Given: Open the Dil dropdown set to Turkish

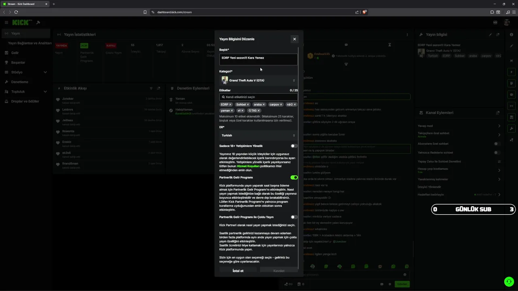Looking at the screenshot, I should (x=258, y=135).
